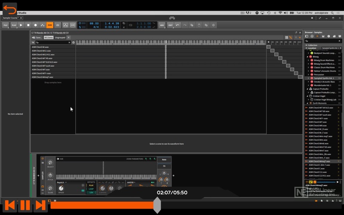Toggle the launcher OVR overdub button
The width and height of the screenshot is (344, 215).
click(73, 25)
